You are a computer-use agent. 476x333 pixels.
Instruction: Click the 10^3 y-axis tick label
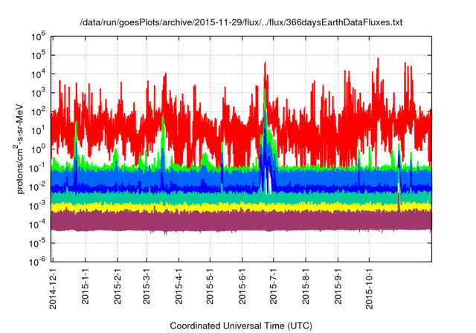point(38,93)
